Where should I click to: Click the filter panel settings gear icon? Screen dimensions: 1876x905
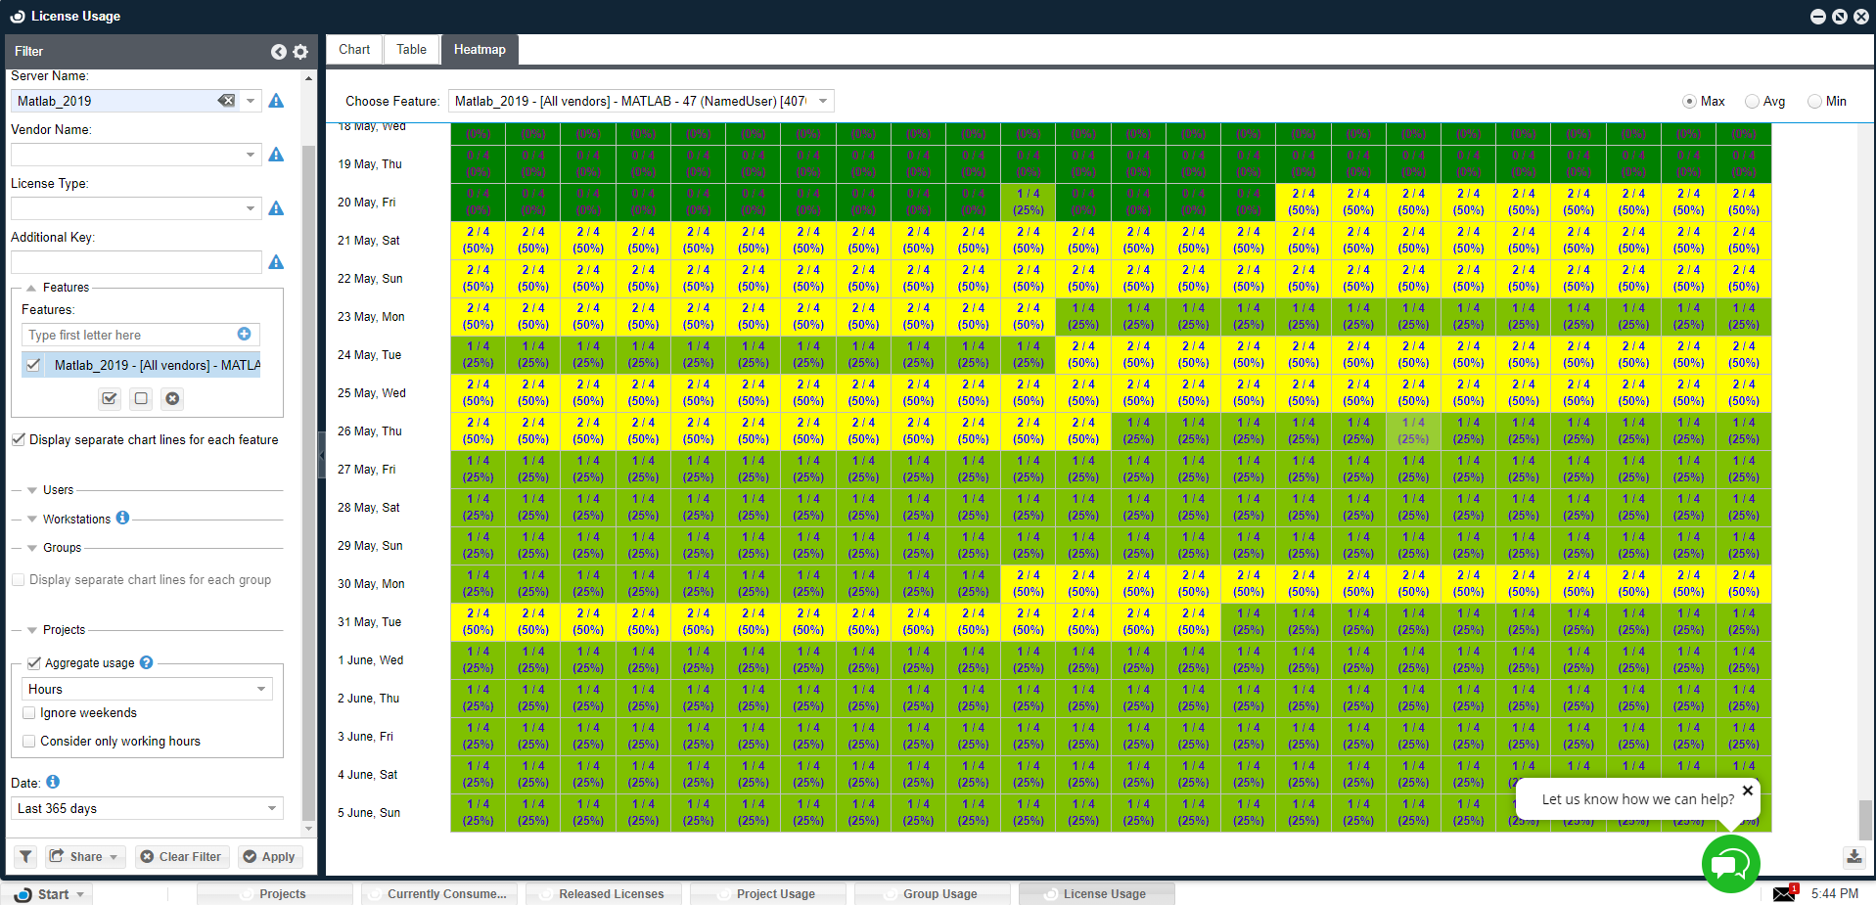click(300, 52)
